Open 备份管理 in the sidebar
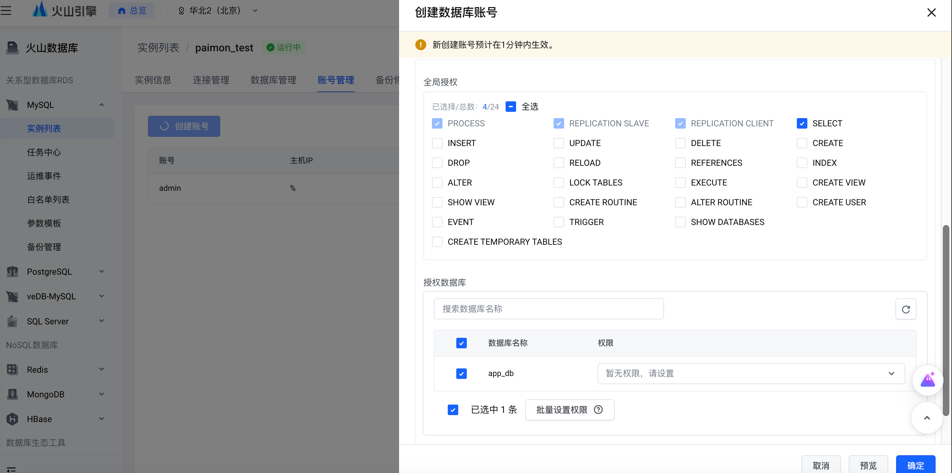 pos(44,247)
